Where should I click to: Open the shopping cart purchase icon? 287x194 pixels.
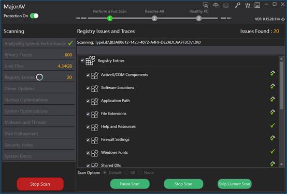[248, 5]
